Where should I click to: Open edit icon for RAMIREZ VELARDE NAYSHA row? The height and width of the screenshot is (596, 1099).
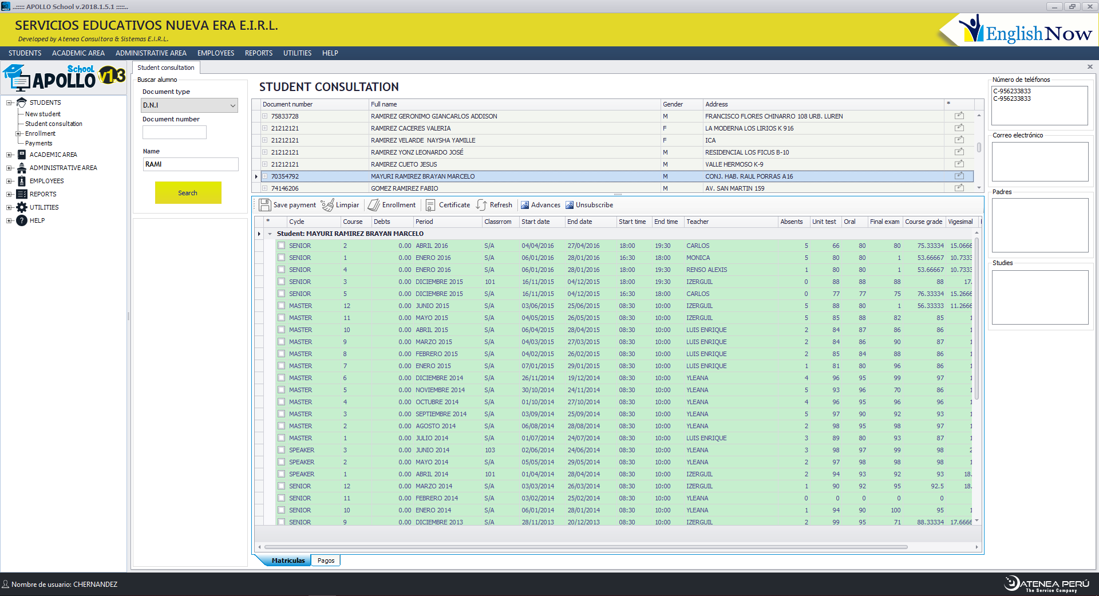pos(959,140)
